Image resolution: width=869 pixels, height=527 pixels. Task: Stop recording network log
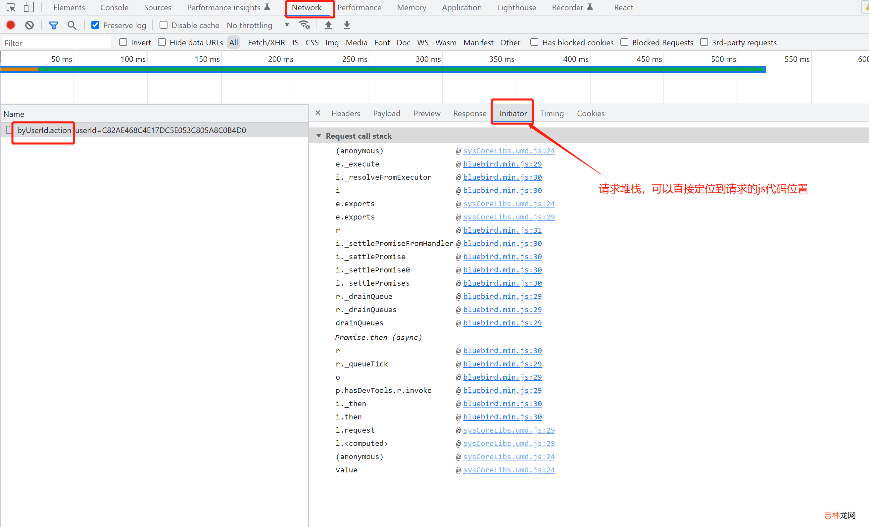(x=11, y=25)
